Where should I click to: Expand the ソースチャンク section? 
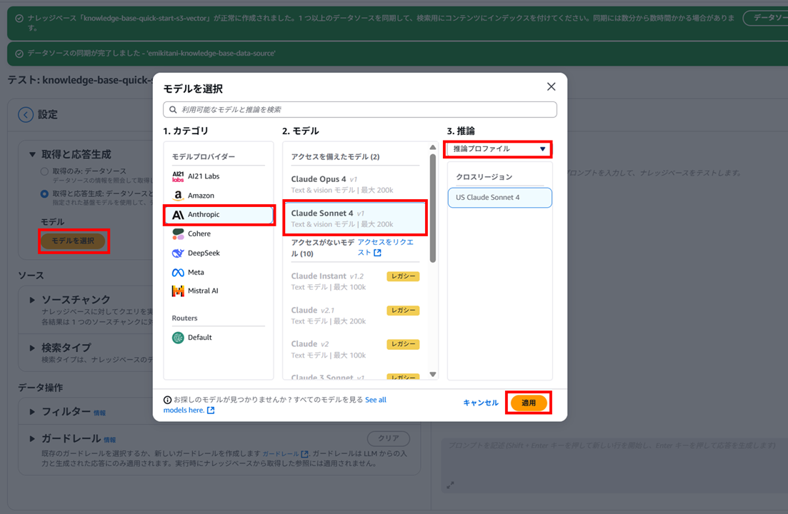tap(32, 300)
